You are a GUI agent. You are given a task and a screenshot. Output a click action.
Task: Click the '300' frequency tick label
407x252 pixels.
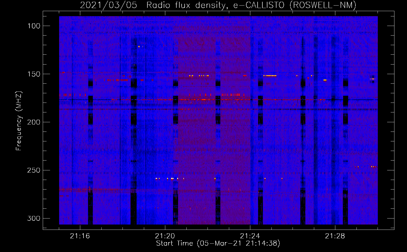click(x=33, y=218)
